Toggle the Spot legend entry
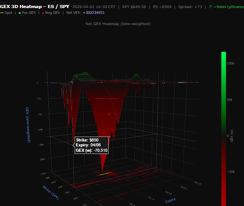This screenshot has height=206, width=244. pos(6,13)
